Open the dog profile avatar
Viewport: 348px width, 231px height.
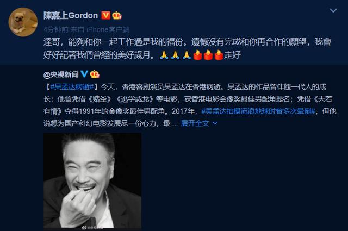click(23, 22)
